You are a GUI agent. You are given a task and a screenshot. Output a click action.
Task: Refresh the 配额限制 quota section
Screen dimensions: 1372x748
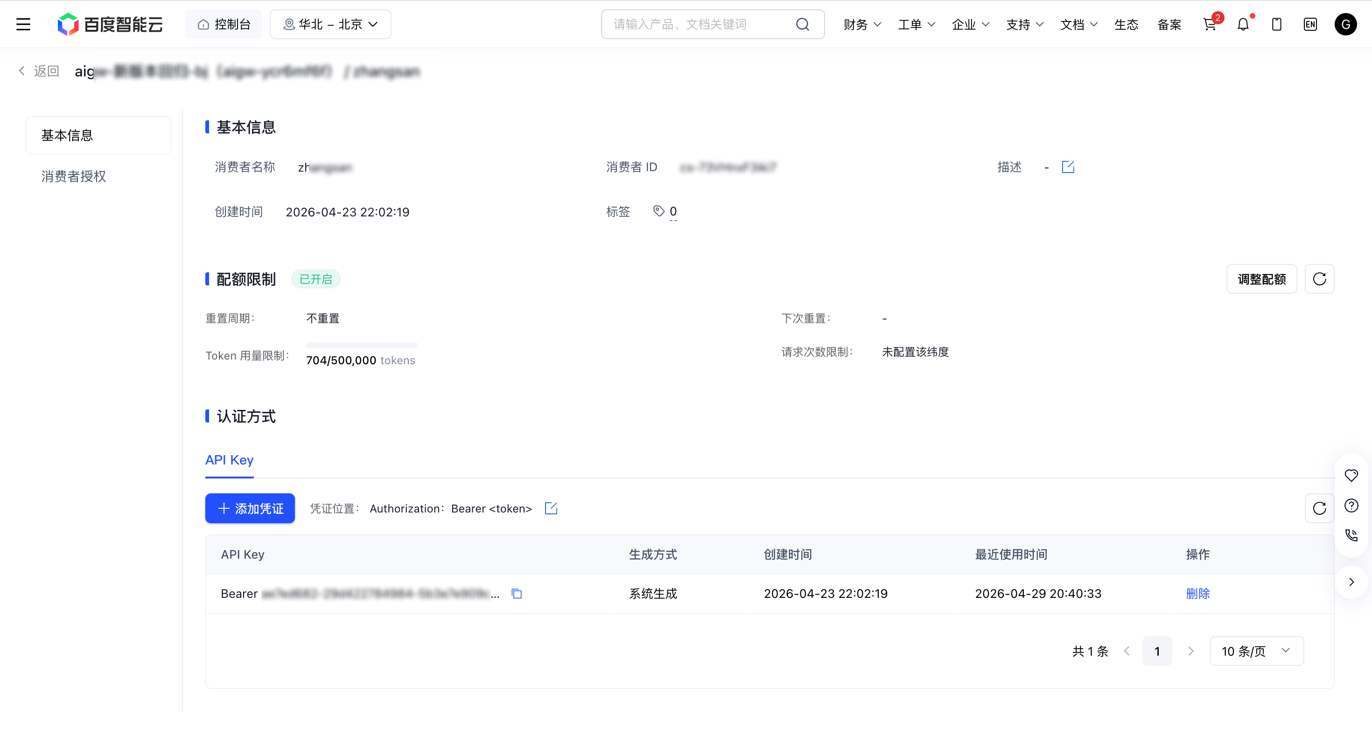(x=1319, y=279)
